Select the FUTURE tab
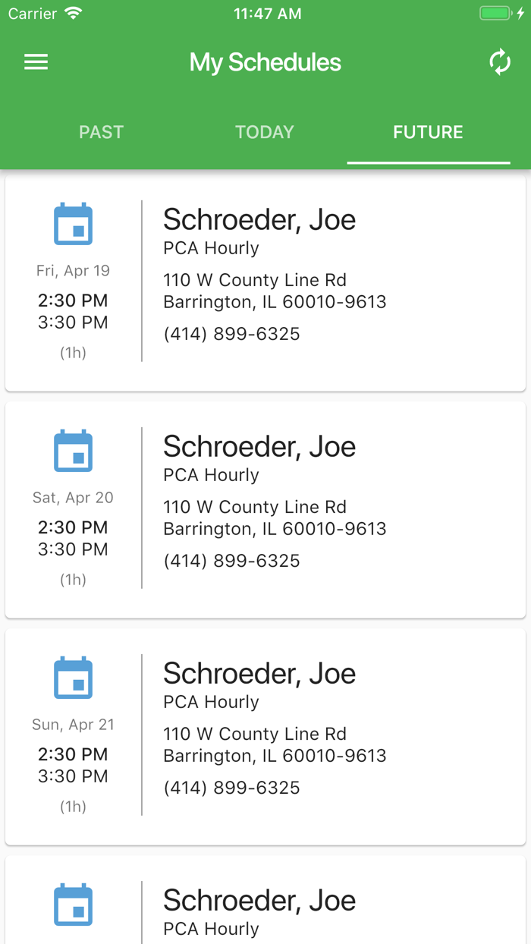Image resolution: width=531 pixels, height=944 pixels. 428,131
